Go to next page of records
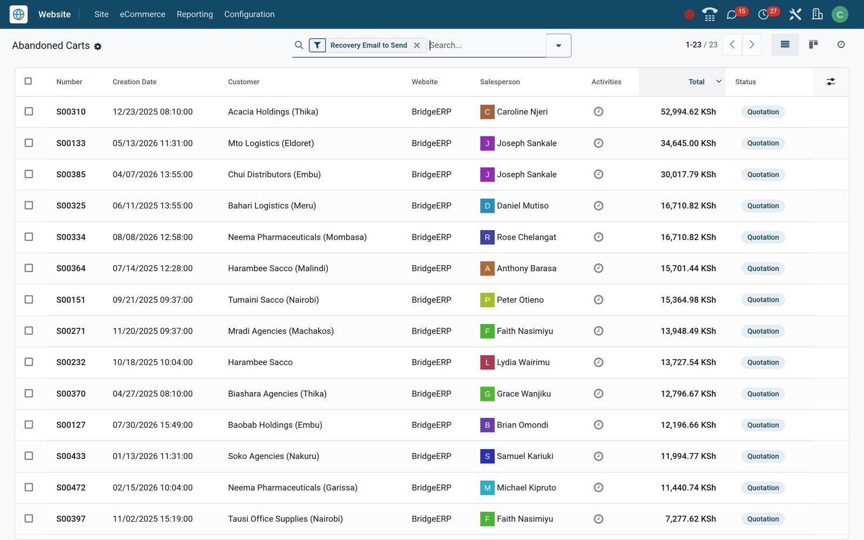Viewport: 864px width, 540px height. coord(752,45)
